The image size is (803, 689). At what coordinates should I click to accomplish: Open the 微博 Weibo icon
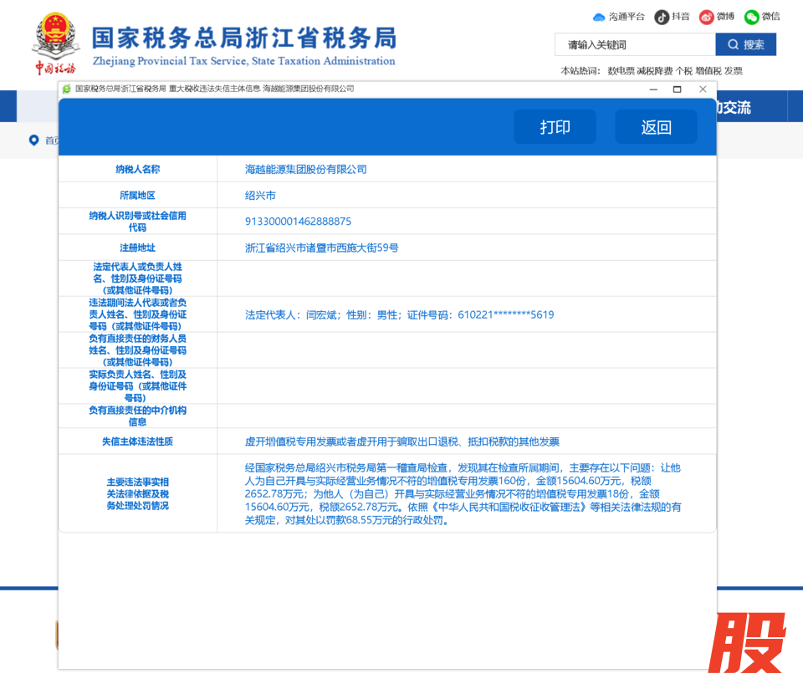[x=707, y=17]
